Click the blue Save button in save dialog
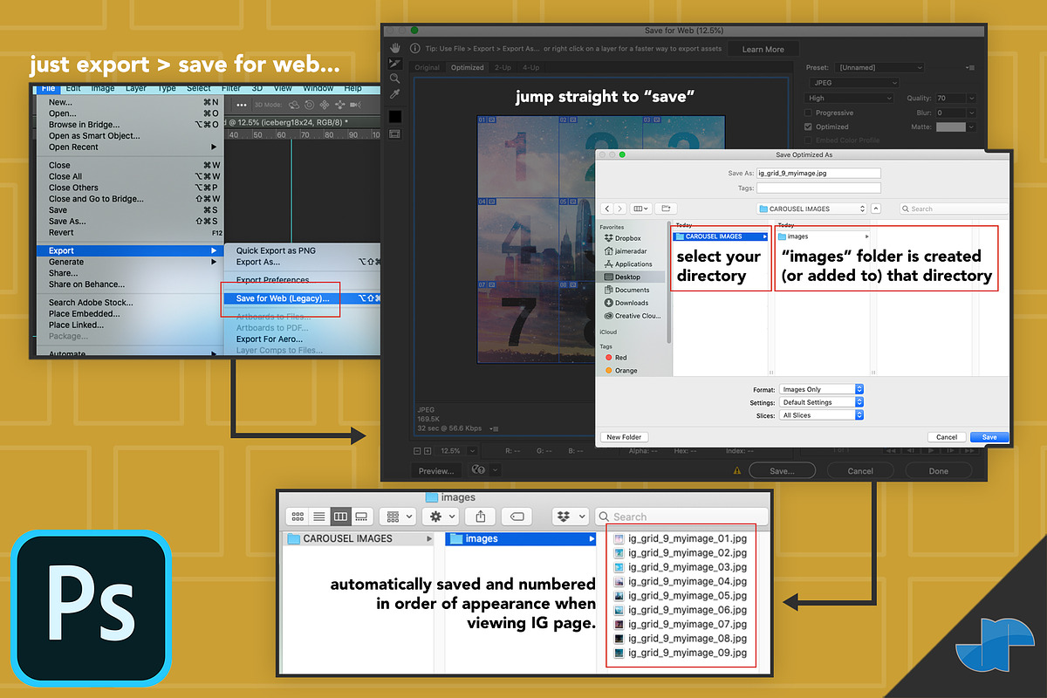 coord(989,437)
